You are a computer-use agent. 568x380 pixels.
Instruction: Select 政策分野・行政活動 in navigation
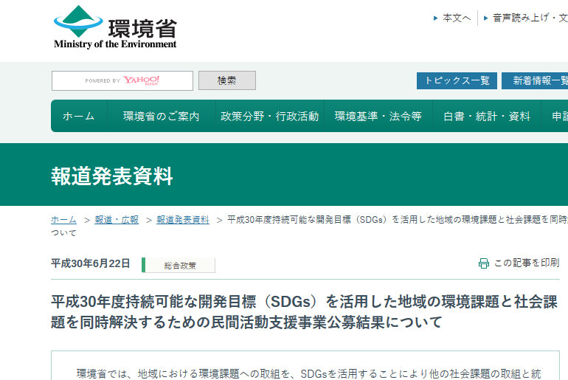click(x=269, y=117)
